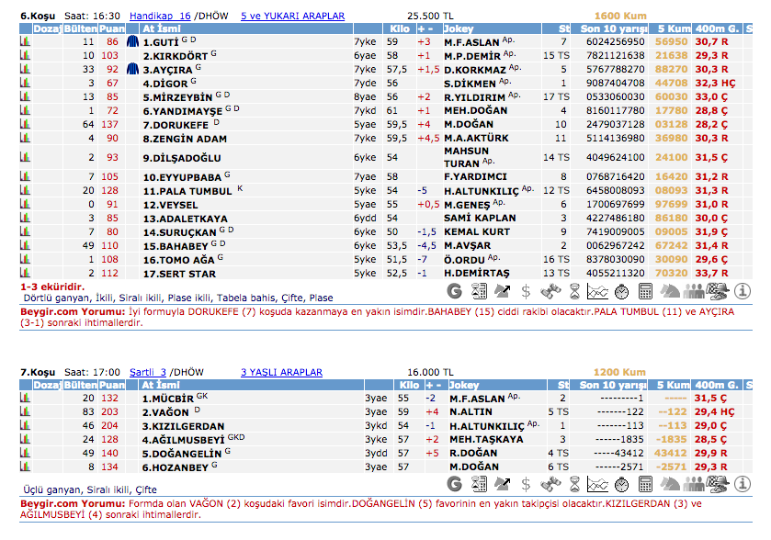The width and height of the screenshot is (771, 540).
Task: Open bar chart icon beside 2.VAGON
Action: click(x=25, y=412)
